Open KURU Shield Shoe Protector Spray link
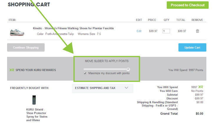This screenshot has height=125, width=216. point(37,115)
